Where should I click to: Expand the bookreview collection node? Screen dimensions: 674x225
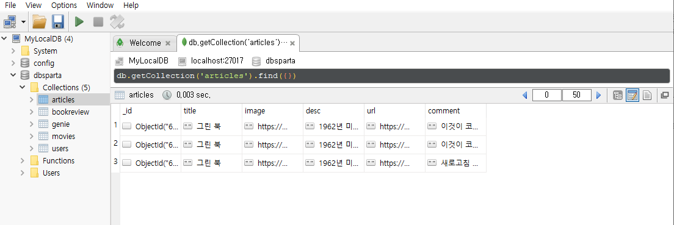31,112
